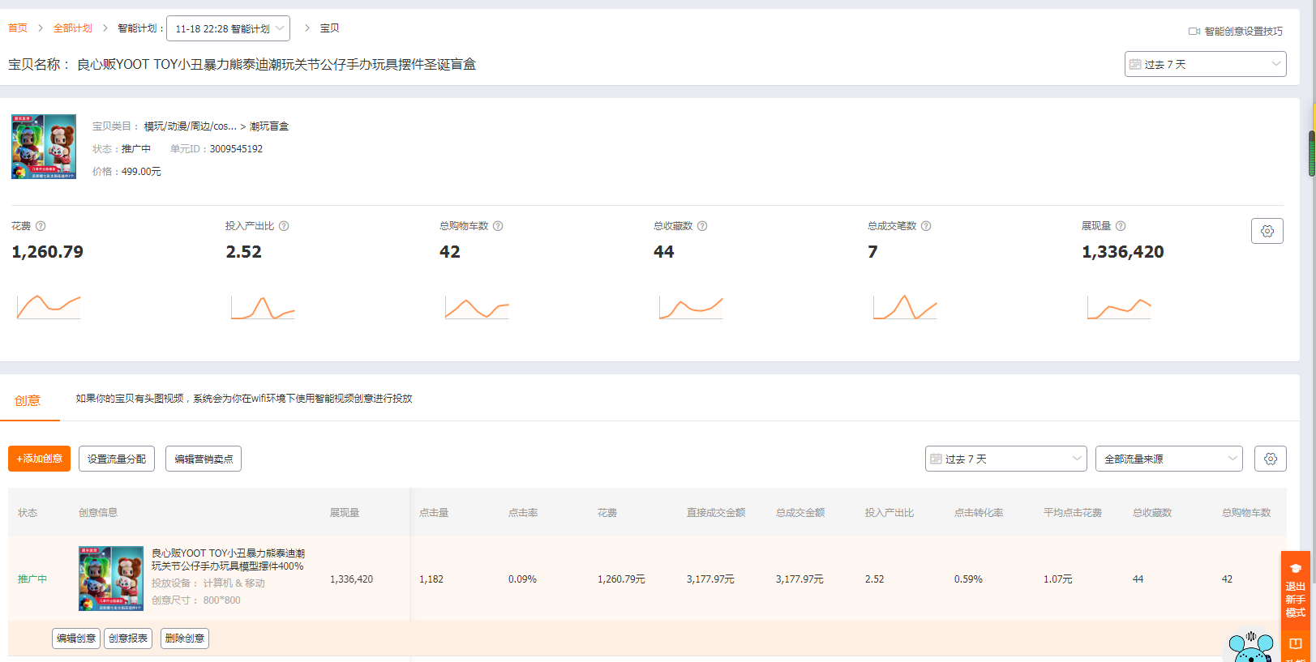Image resolution: width=1316 pixels, height=662 pixels.
Task: Click the 直接成交金额 column header
Action: (x=716, y=513)
